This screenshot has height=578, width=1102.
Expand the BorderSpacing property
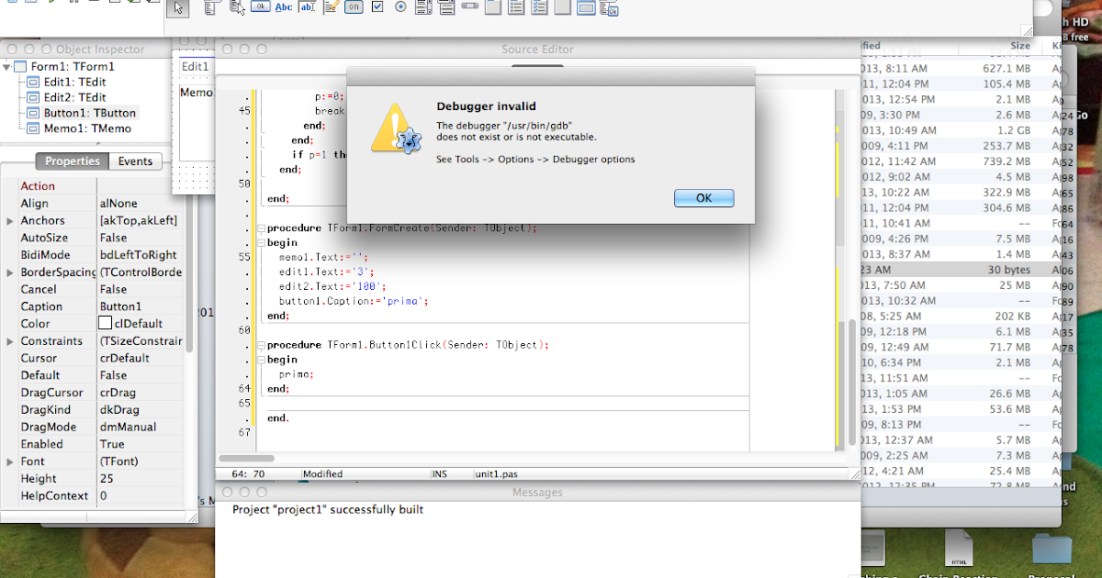click(x=9, y=272)
